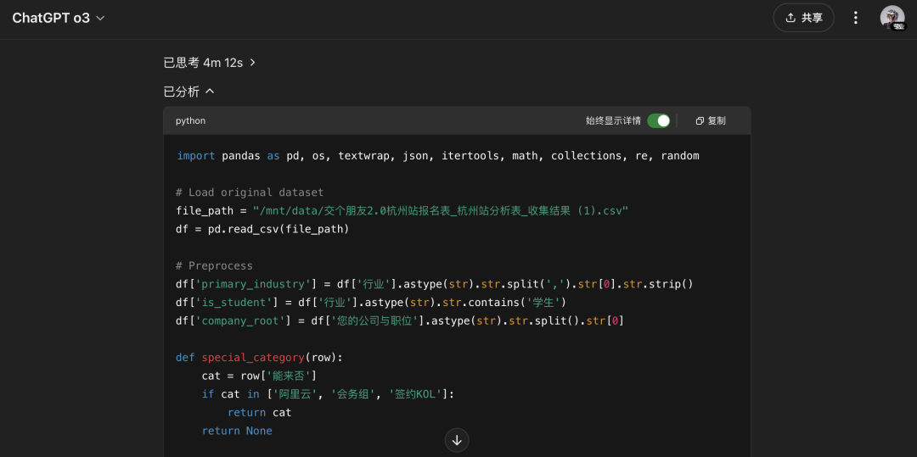Screen dimensions: 917x457
Task: Click the python language label
Action: tap(191, 120)
